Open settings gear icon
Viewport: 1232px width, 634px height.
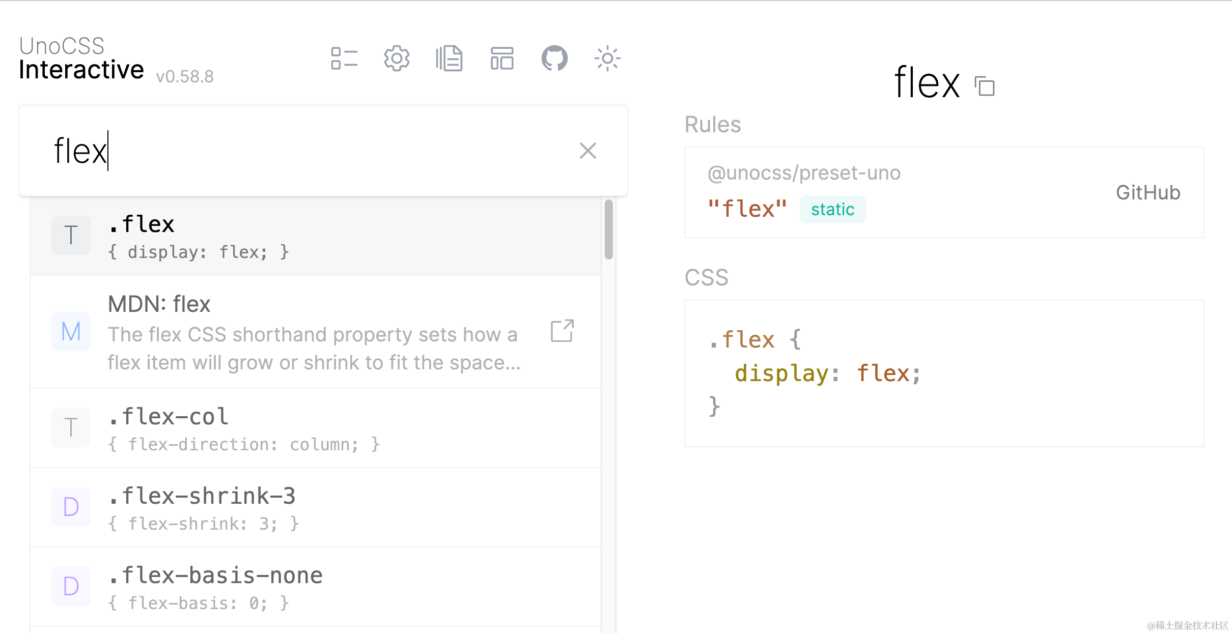[397, 59]
